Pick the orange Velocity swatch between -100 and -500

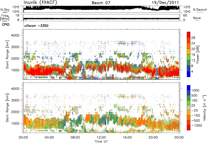(189, 118)
